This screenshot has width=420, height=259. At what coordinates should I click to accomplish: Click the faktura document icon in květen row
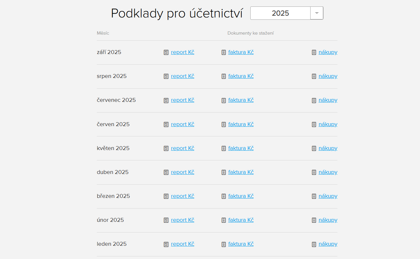tap(224, 148)
